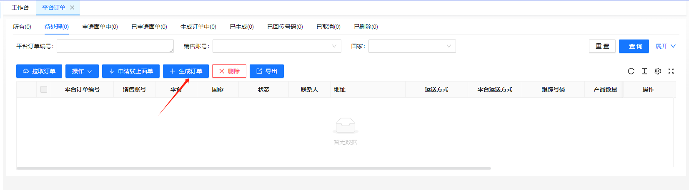Viewport: 689px width, 190px height.
Task: Click the refresh table icon
Action: pyautogui.click(x=631, y=71)
